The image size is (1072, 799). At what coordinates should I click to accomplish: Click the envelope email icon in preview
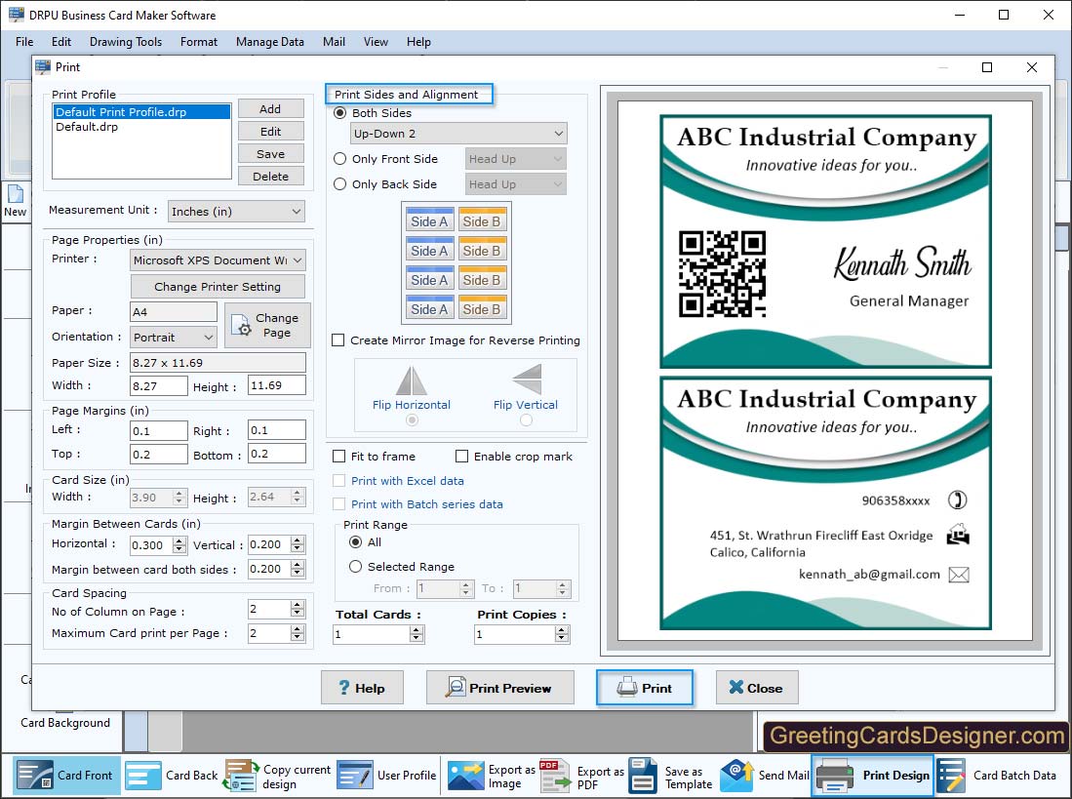click(959, 575)
